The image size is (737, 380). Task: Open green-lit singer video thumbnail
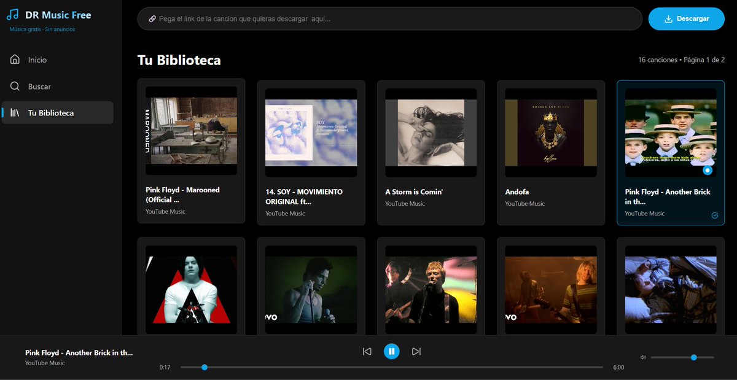click(311, 290)
